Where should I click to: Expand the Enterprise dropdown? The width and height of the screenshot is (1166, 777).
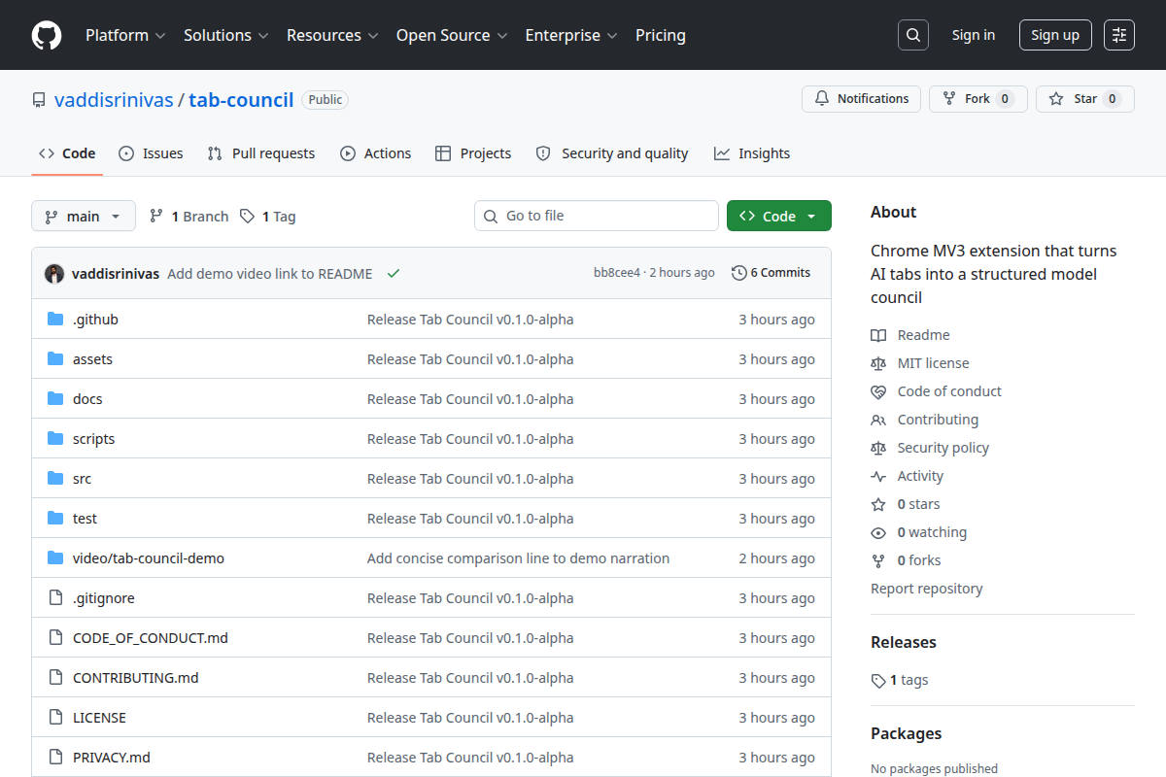[x=572, y=35]
